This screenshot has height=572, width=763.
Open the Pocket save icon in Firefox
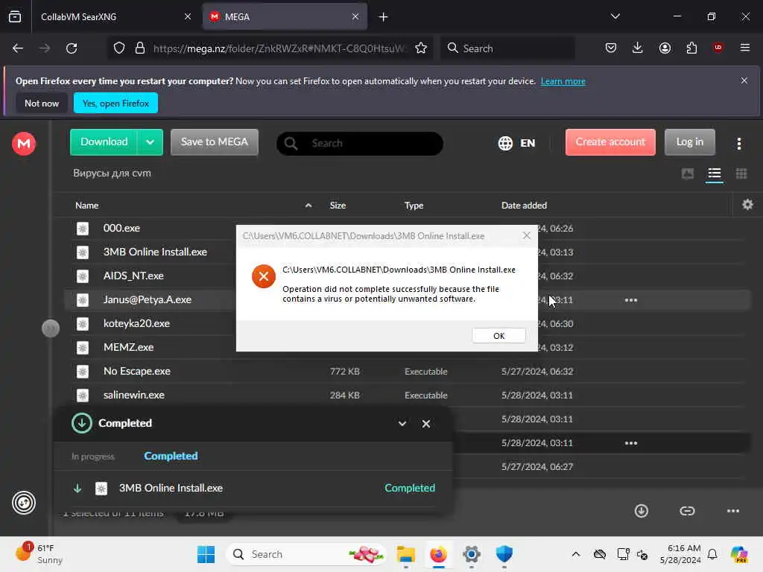coord(611,48)
